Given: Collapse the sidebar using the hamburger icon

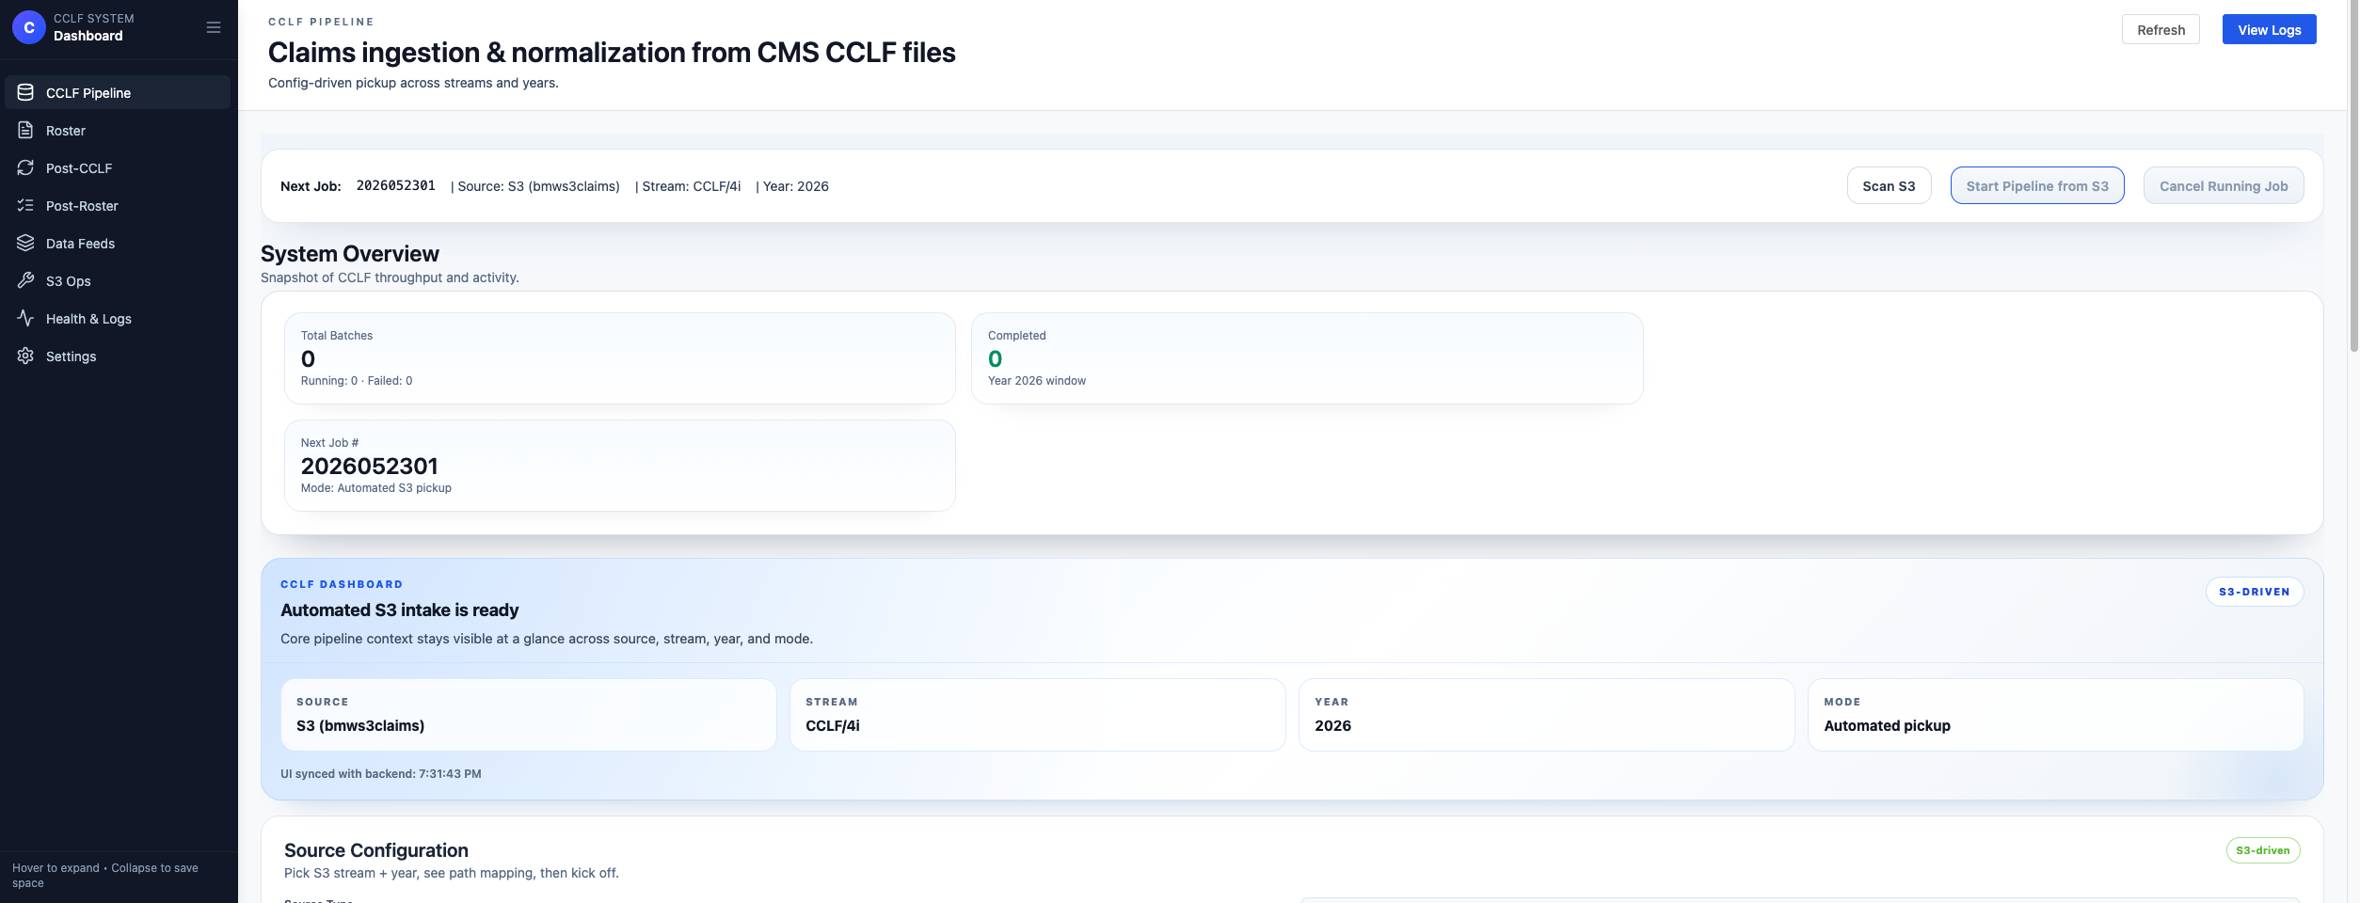Looking at the screenshot, I should point(214,27).
